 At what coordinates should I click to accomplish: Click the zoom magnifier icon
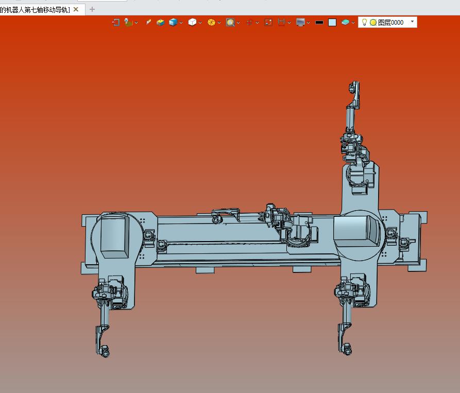230,22
